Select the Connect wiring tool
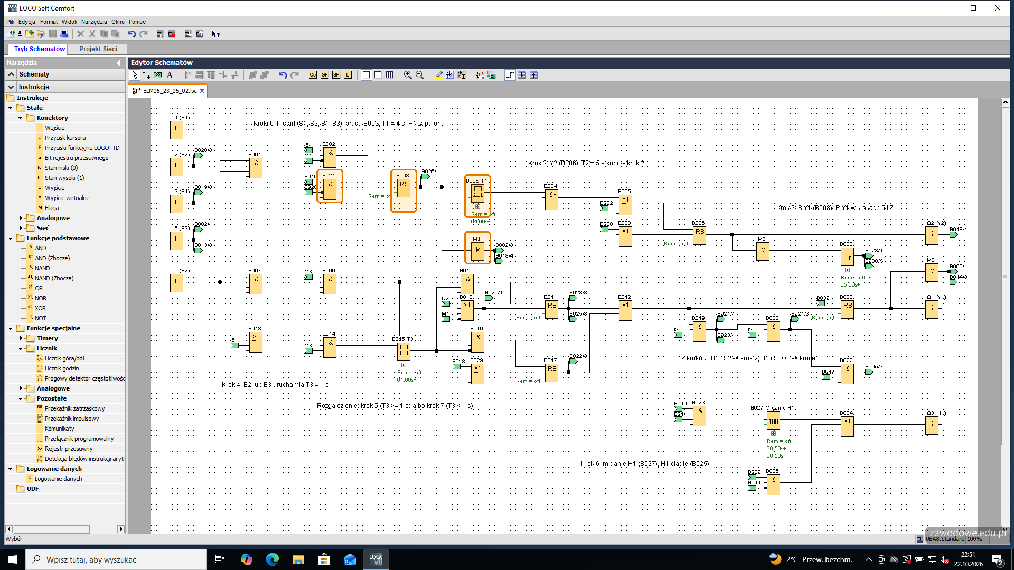This screenshot has width=1014, height=570. pyautogui.click(x=146, y=75)
